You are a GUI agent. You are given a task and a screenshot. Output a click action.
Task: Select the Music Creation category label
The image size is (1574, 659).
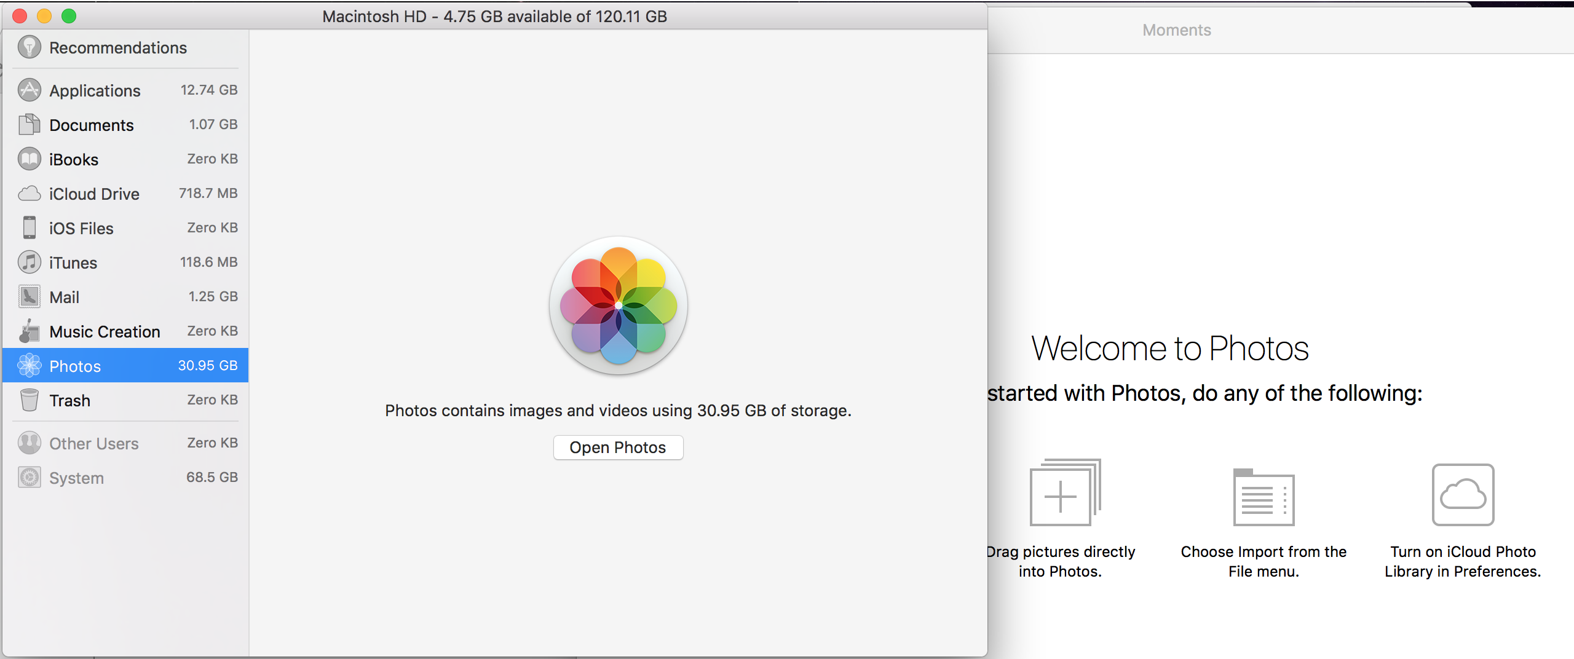pyautogui.click(x=105, y=332)
